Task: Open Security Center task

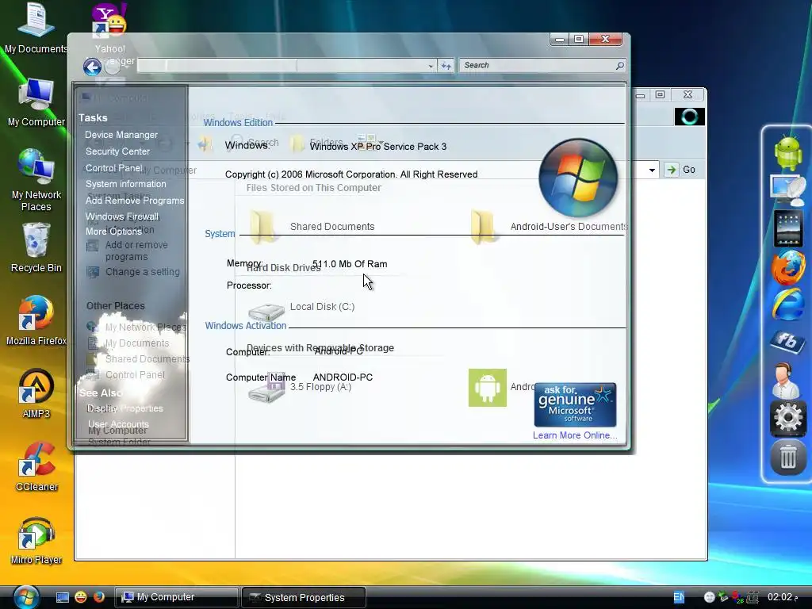Action: point(117,151)
